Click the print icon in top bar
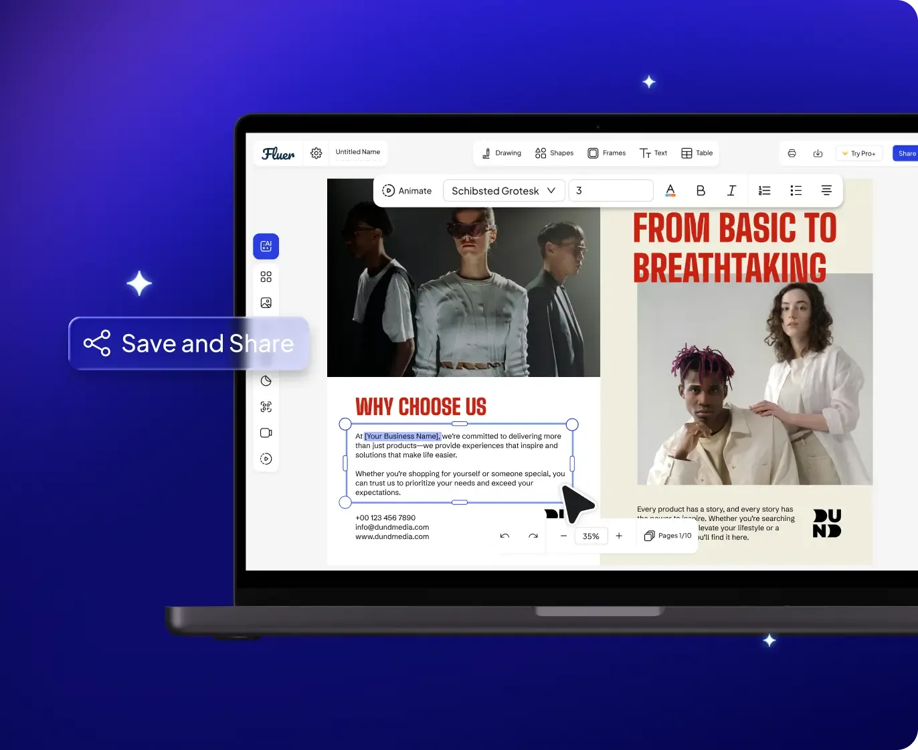918x750 pixels. 792,153
